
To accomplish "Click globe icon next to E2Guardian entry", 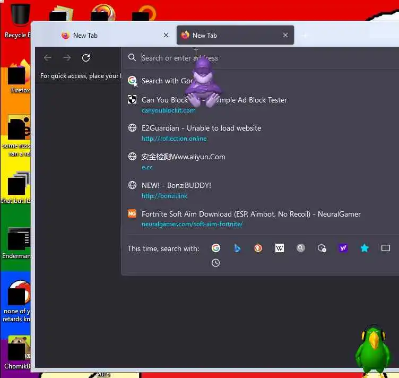I will pyautogui.click(x=132, y=127).
